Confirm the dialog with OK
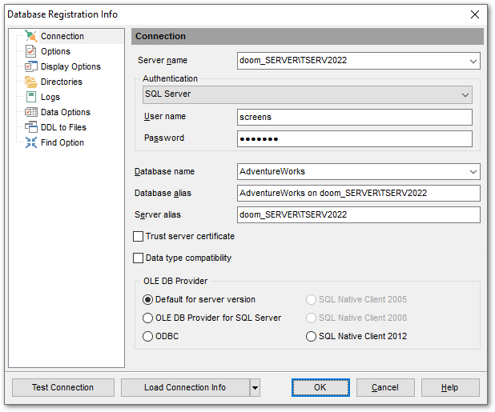The image size is (495, 412). click(320, 388)
